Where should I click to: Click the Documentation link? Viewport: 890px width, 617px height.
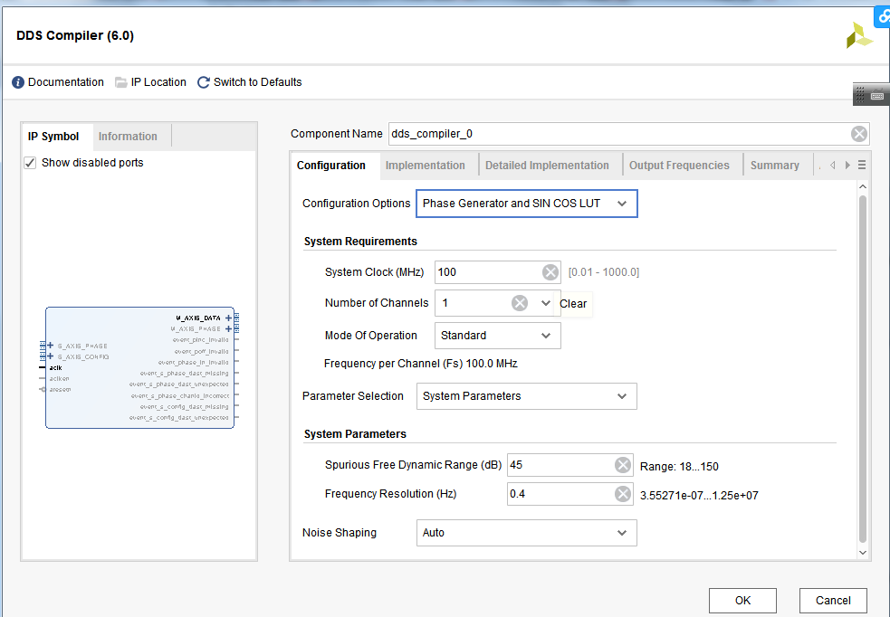66,82
